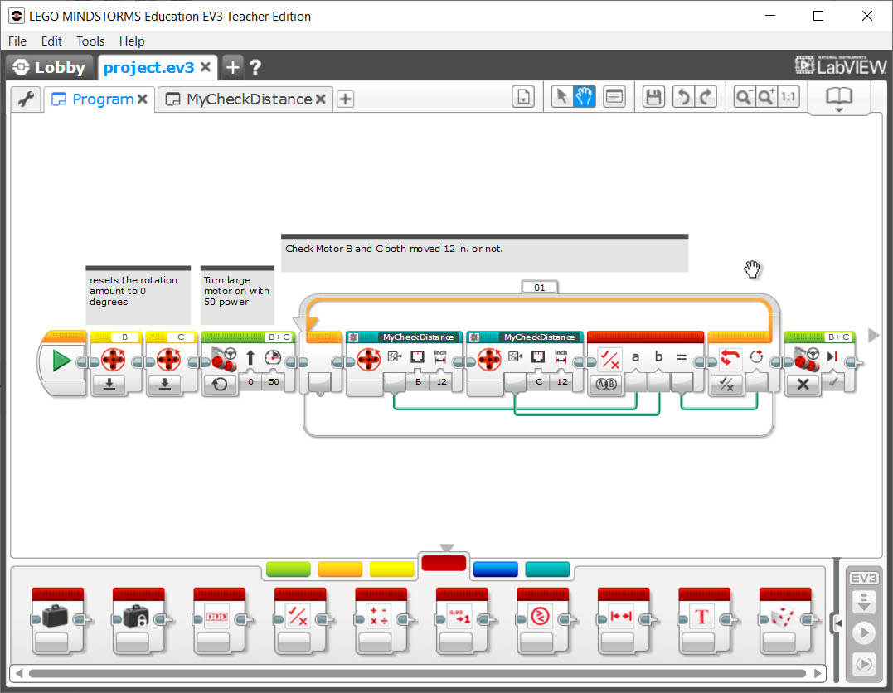
Task: Save the project with the floppy icon
Action: tap(653, 97)
